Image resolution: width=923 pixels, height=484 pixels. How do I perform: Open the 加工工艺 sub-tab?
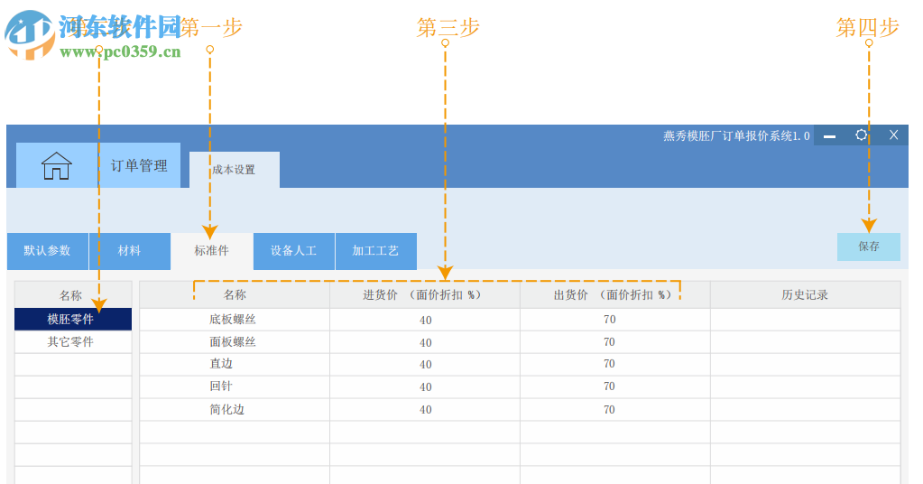375,251
